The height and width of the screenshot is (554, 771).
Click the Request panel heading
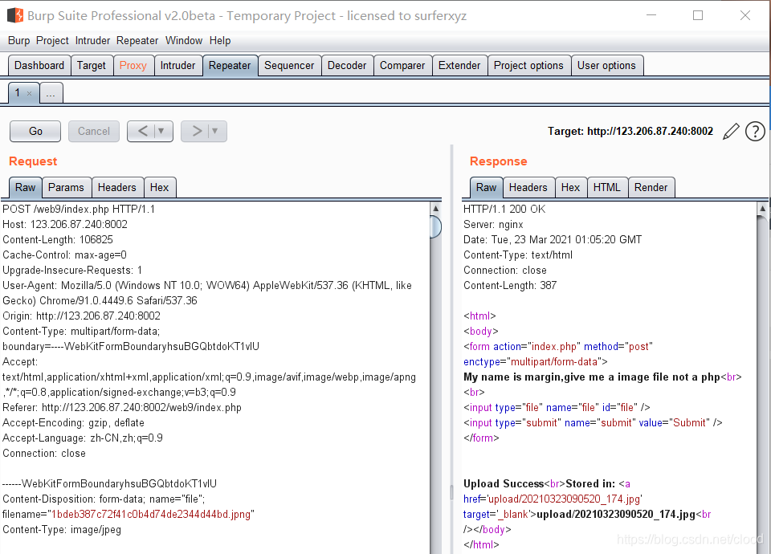click(x=33, y=161)
